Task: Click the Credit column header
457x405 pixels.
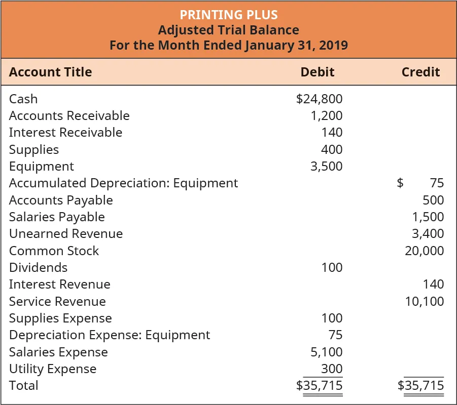Action: (420, 72)
